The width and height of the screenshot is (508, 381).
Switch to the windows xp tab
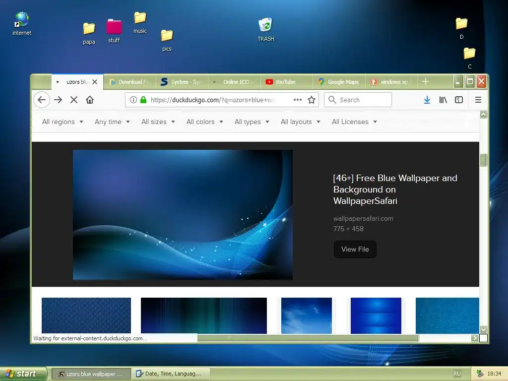pos(391,82)
